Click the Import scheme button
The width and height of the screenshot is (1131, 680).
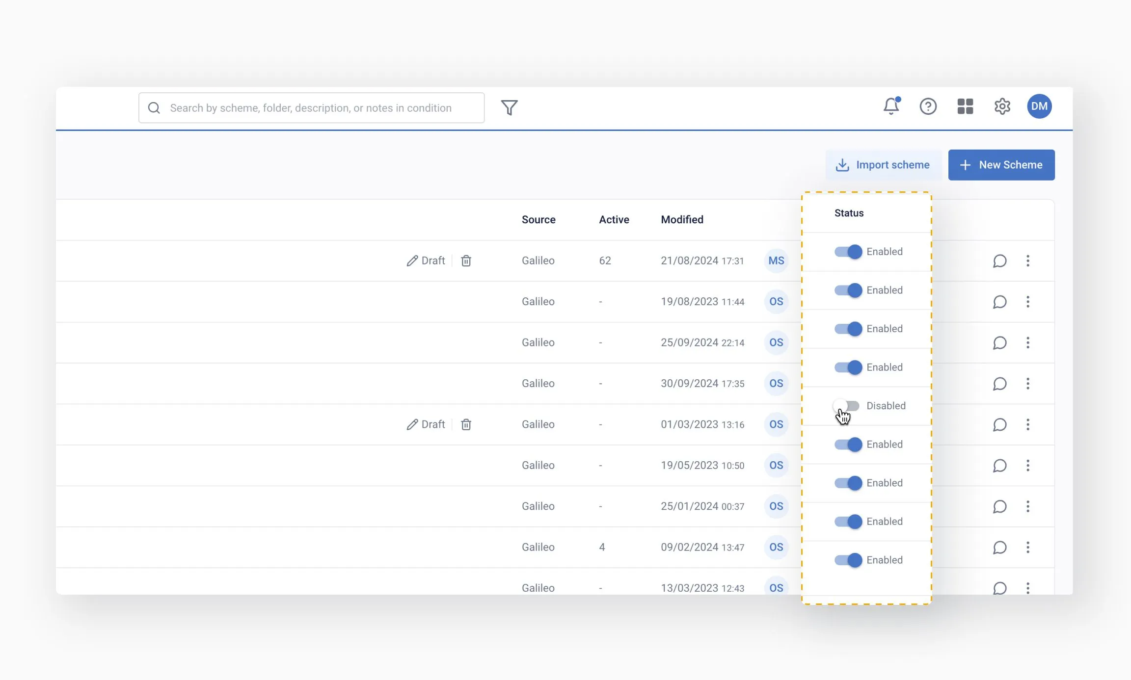(883, 165)
